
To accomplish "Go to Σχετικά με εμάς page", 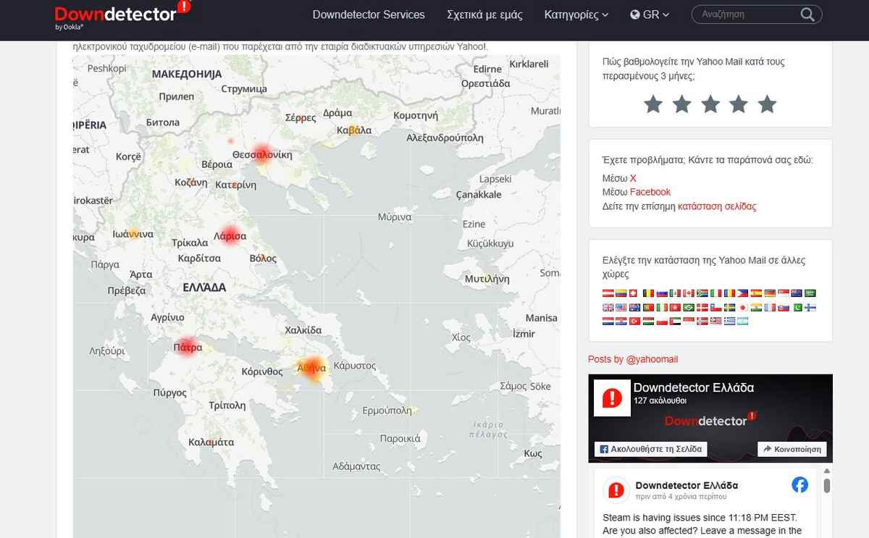I will (x=484, y=14).
